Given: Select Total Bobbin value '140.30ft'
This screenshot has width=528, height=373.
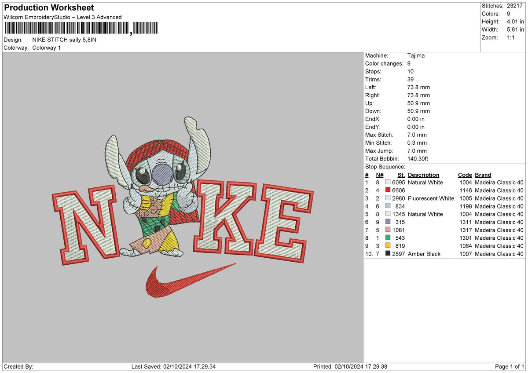Looking at the screenshot, I should point(418,159).
